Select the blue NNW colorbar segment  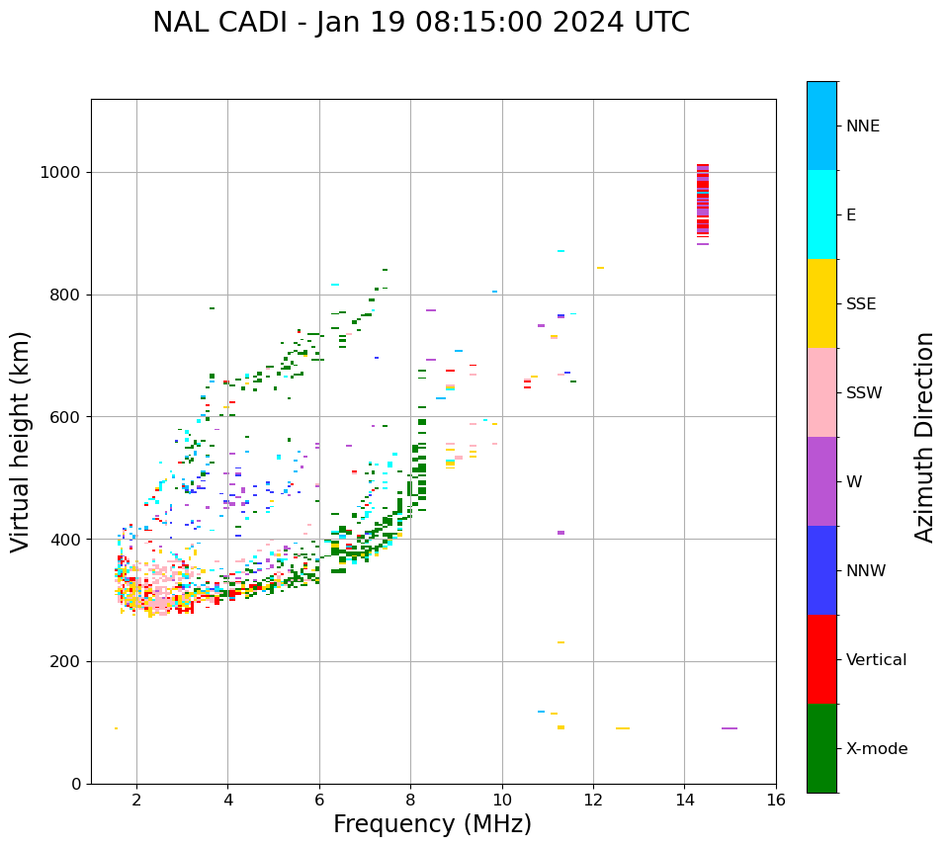pyautogui.click(x=821, y=570)
